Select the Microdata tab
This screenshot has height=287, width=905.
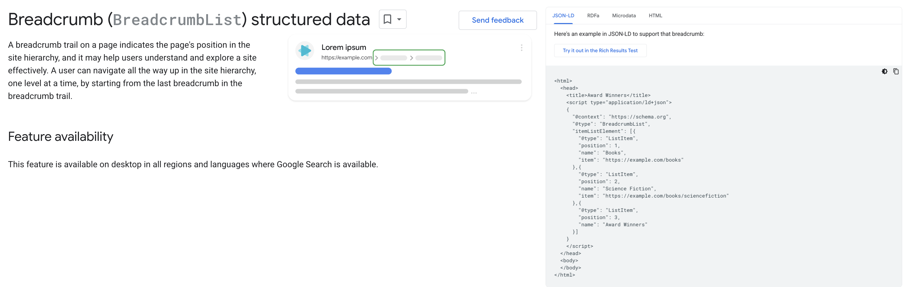click(624, 15)
